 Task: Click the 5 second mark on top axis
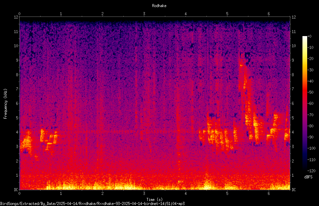click(x=227, y=14)
